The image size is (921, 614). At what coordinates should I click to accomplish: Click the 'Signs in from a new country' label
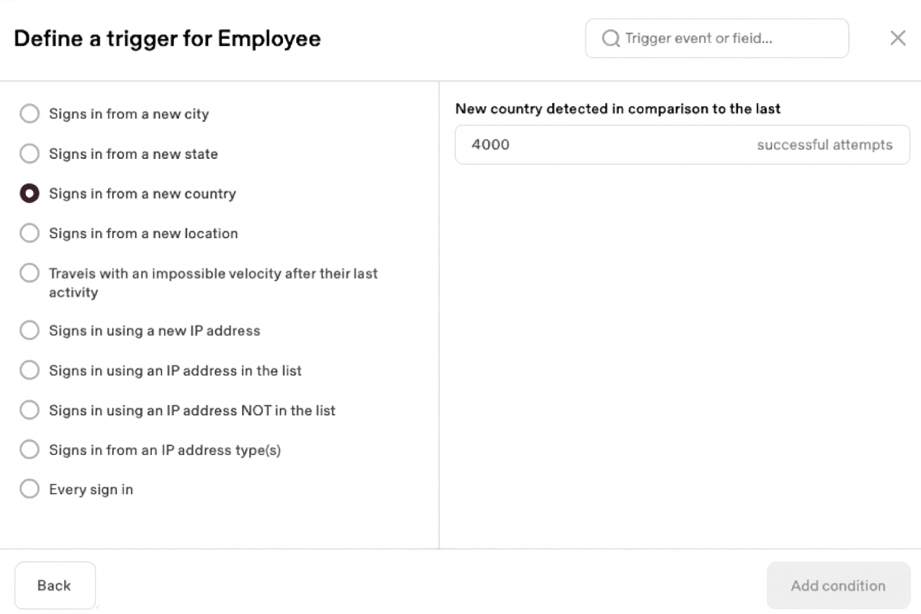(x=143, y=194)
